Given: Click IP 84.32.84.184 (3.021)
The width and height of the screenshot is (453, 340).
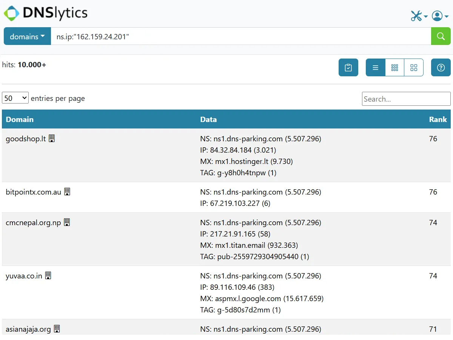Looking at the screenshot, I should tap(238, 150).
